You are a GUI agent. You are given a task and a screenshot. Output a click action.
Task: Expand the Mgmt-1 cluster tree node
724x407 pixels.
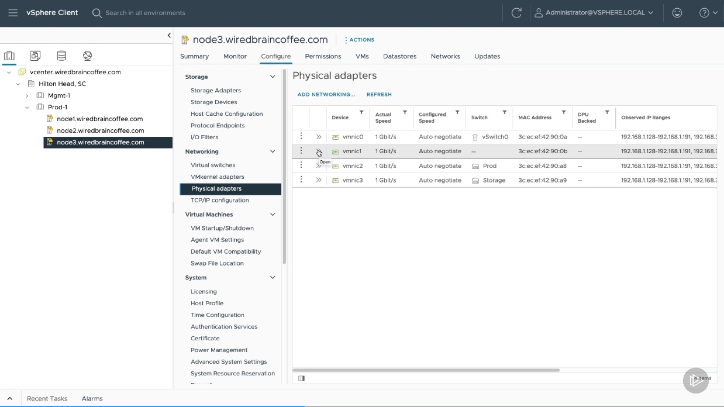(x=27, y=95)
